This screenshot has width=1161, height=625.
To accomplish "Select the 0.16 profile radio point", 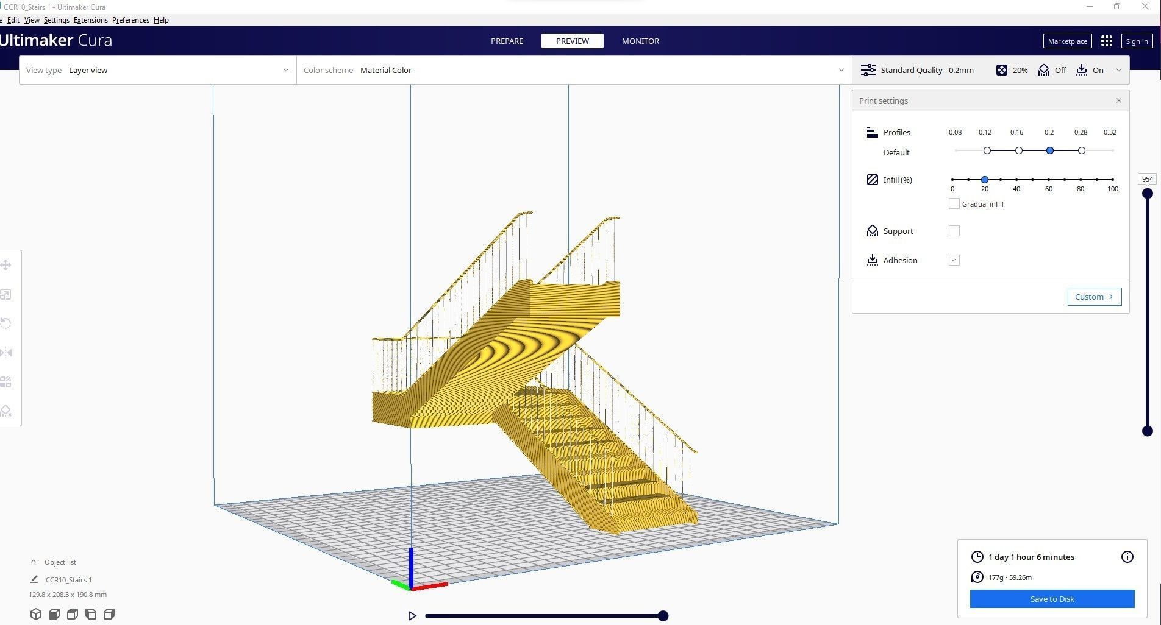I will [x=1018, y=150].
